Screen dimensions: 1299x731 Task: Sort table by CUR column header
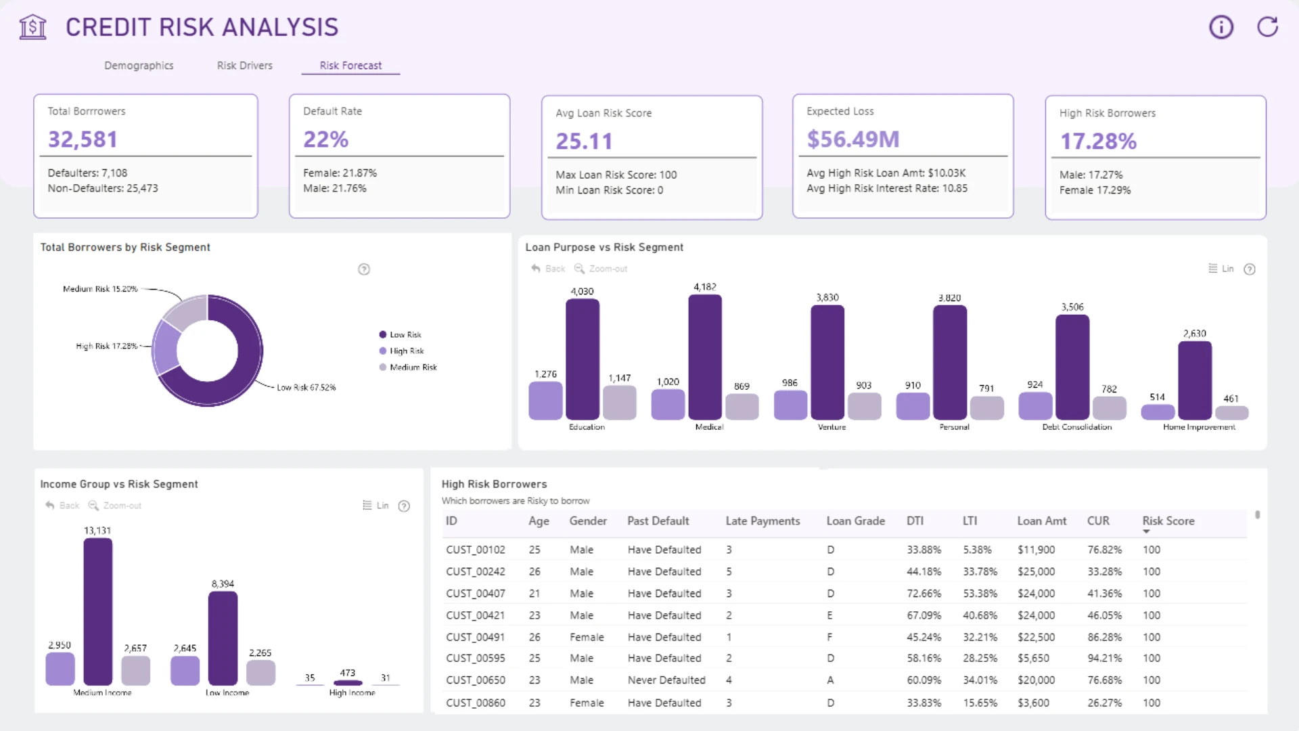(x=1098, y=521)
